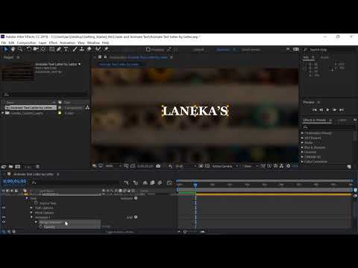Screen dimensions: 358x268
Task: Select the Eraser tool
Action: pos(89,49)
